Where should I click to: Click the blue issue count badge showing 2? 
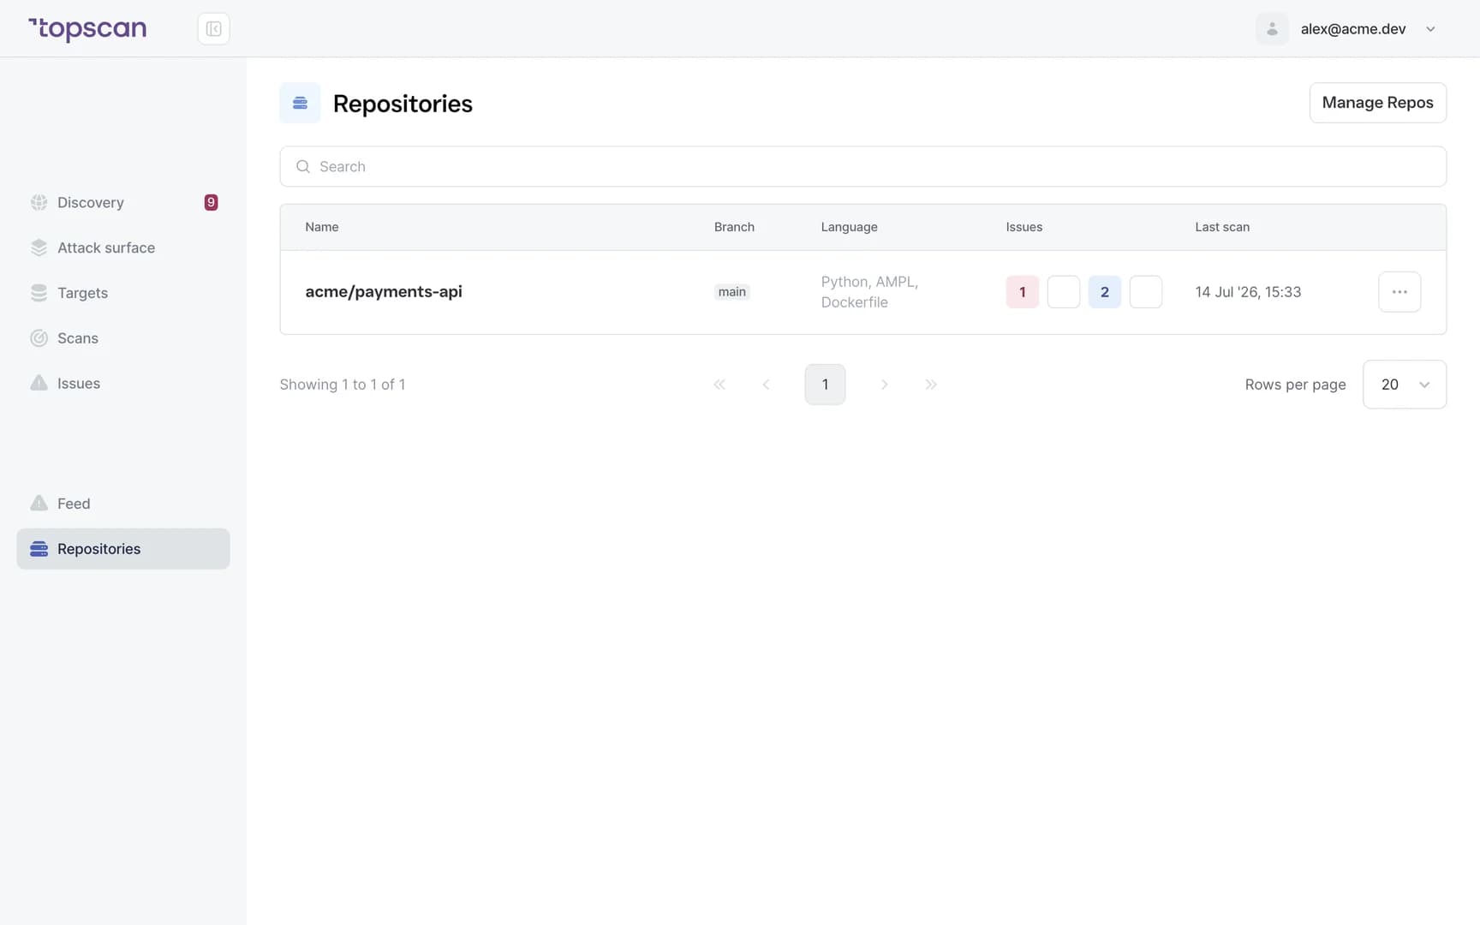point(1104,292)
